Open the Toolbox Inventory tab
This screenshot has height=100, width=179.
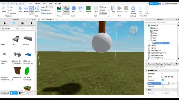[4, 23]
